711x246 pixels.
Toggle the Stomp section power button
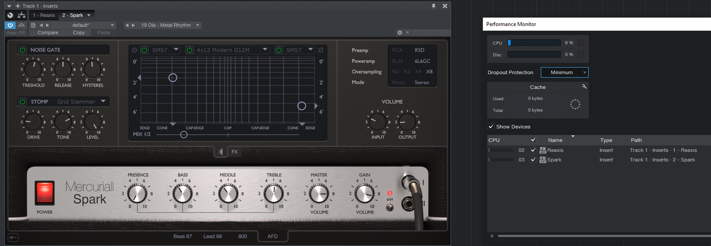(x=23, y=101)
